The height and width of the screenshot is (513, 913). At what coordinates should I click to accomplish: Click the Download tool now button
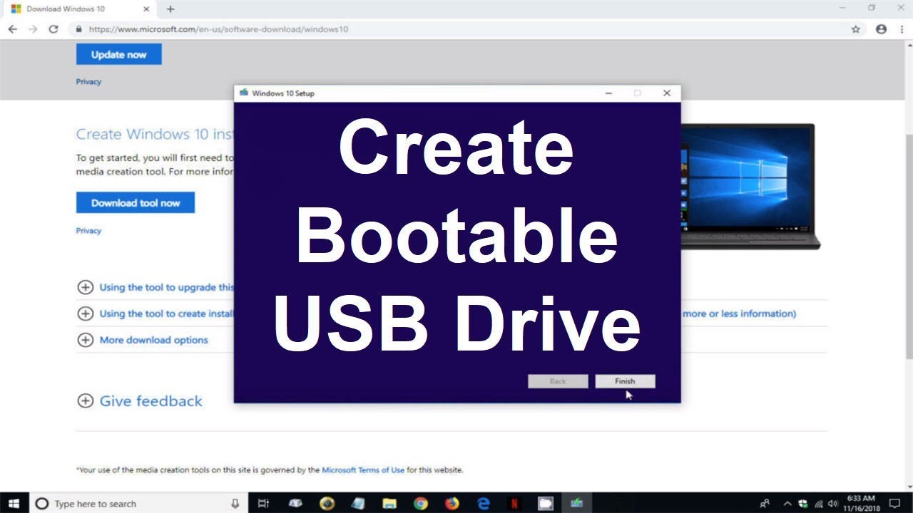[136, 202]
